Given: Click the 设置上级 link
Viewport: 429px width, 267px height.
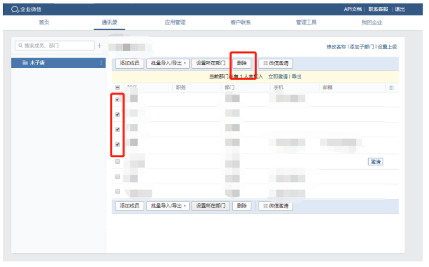Looking at the screenshot, I should click(387, 47).
